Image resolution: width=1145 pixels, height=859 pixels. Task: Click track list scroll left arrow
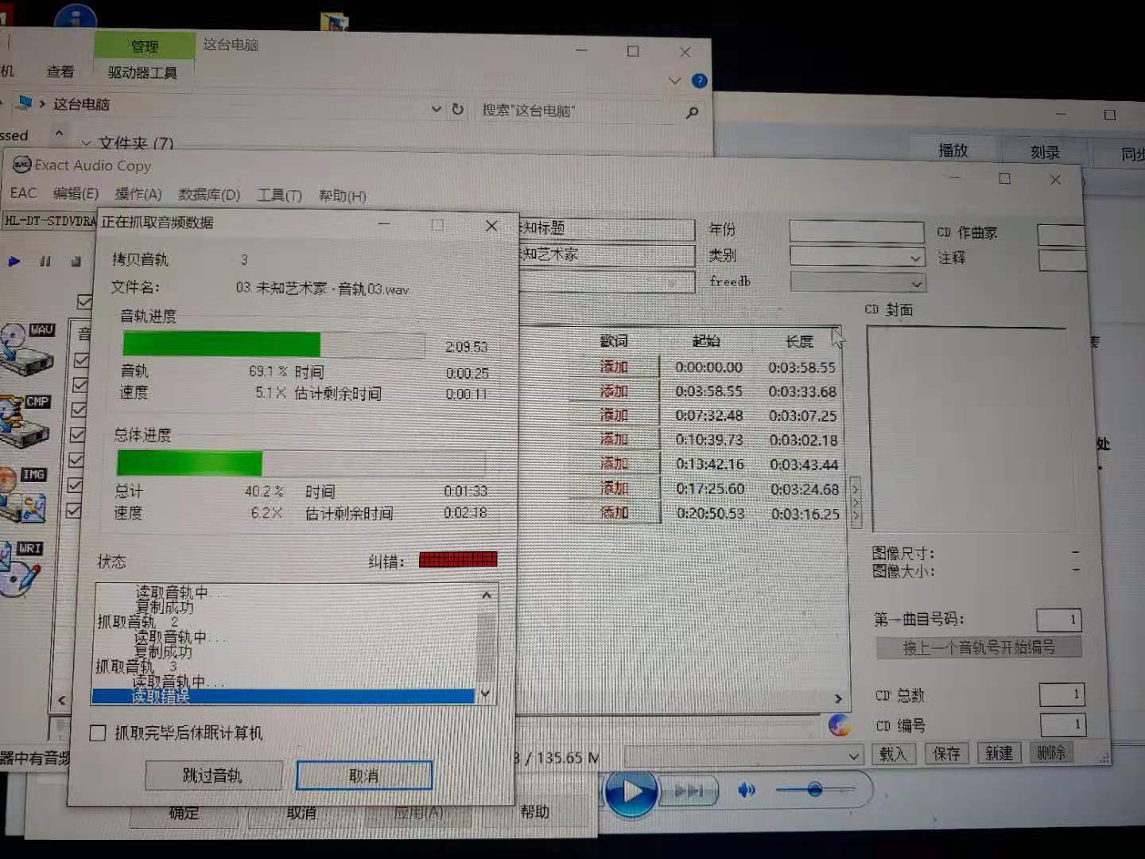(x=62, y=701)
